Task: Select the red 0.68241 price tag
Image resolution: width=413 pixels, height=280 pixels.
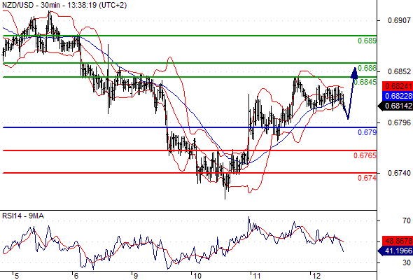Action: 398,86
